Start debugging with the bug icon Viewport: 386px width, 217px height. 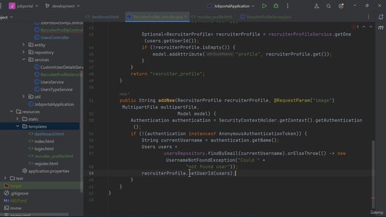(276, 6)
